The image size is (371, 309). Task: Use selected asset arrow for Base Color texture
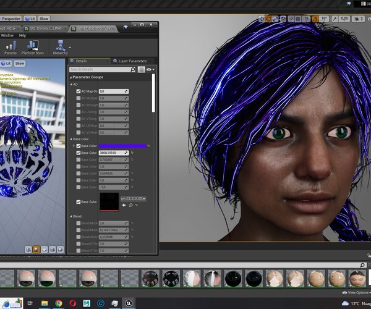click(x=124, y=205)
